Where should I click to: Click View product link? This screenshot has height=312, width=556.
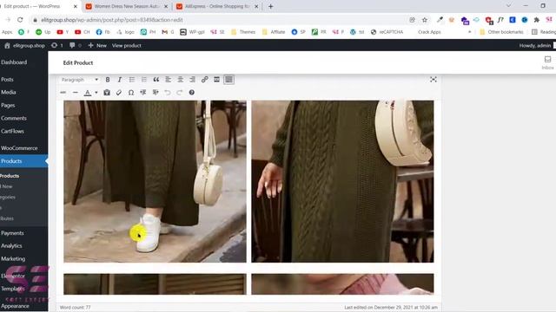click(x=127, y=46)
